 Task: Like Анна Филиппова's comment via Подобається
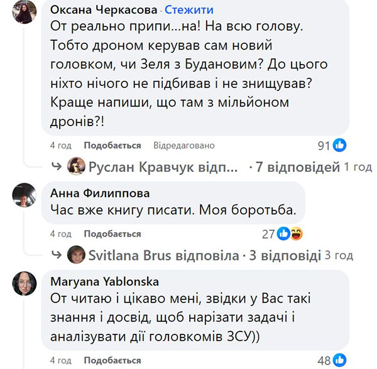(112, 234)
